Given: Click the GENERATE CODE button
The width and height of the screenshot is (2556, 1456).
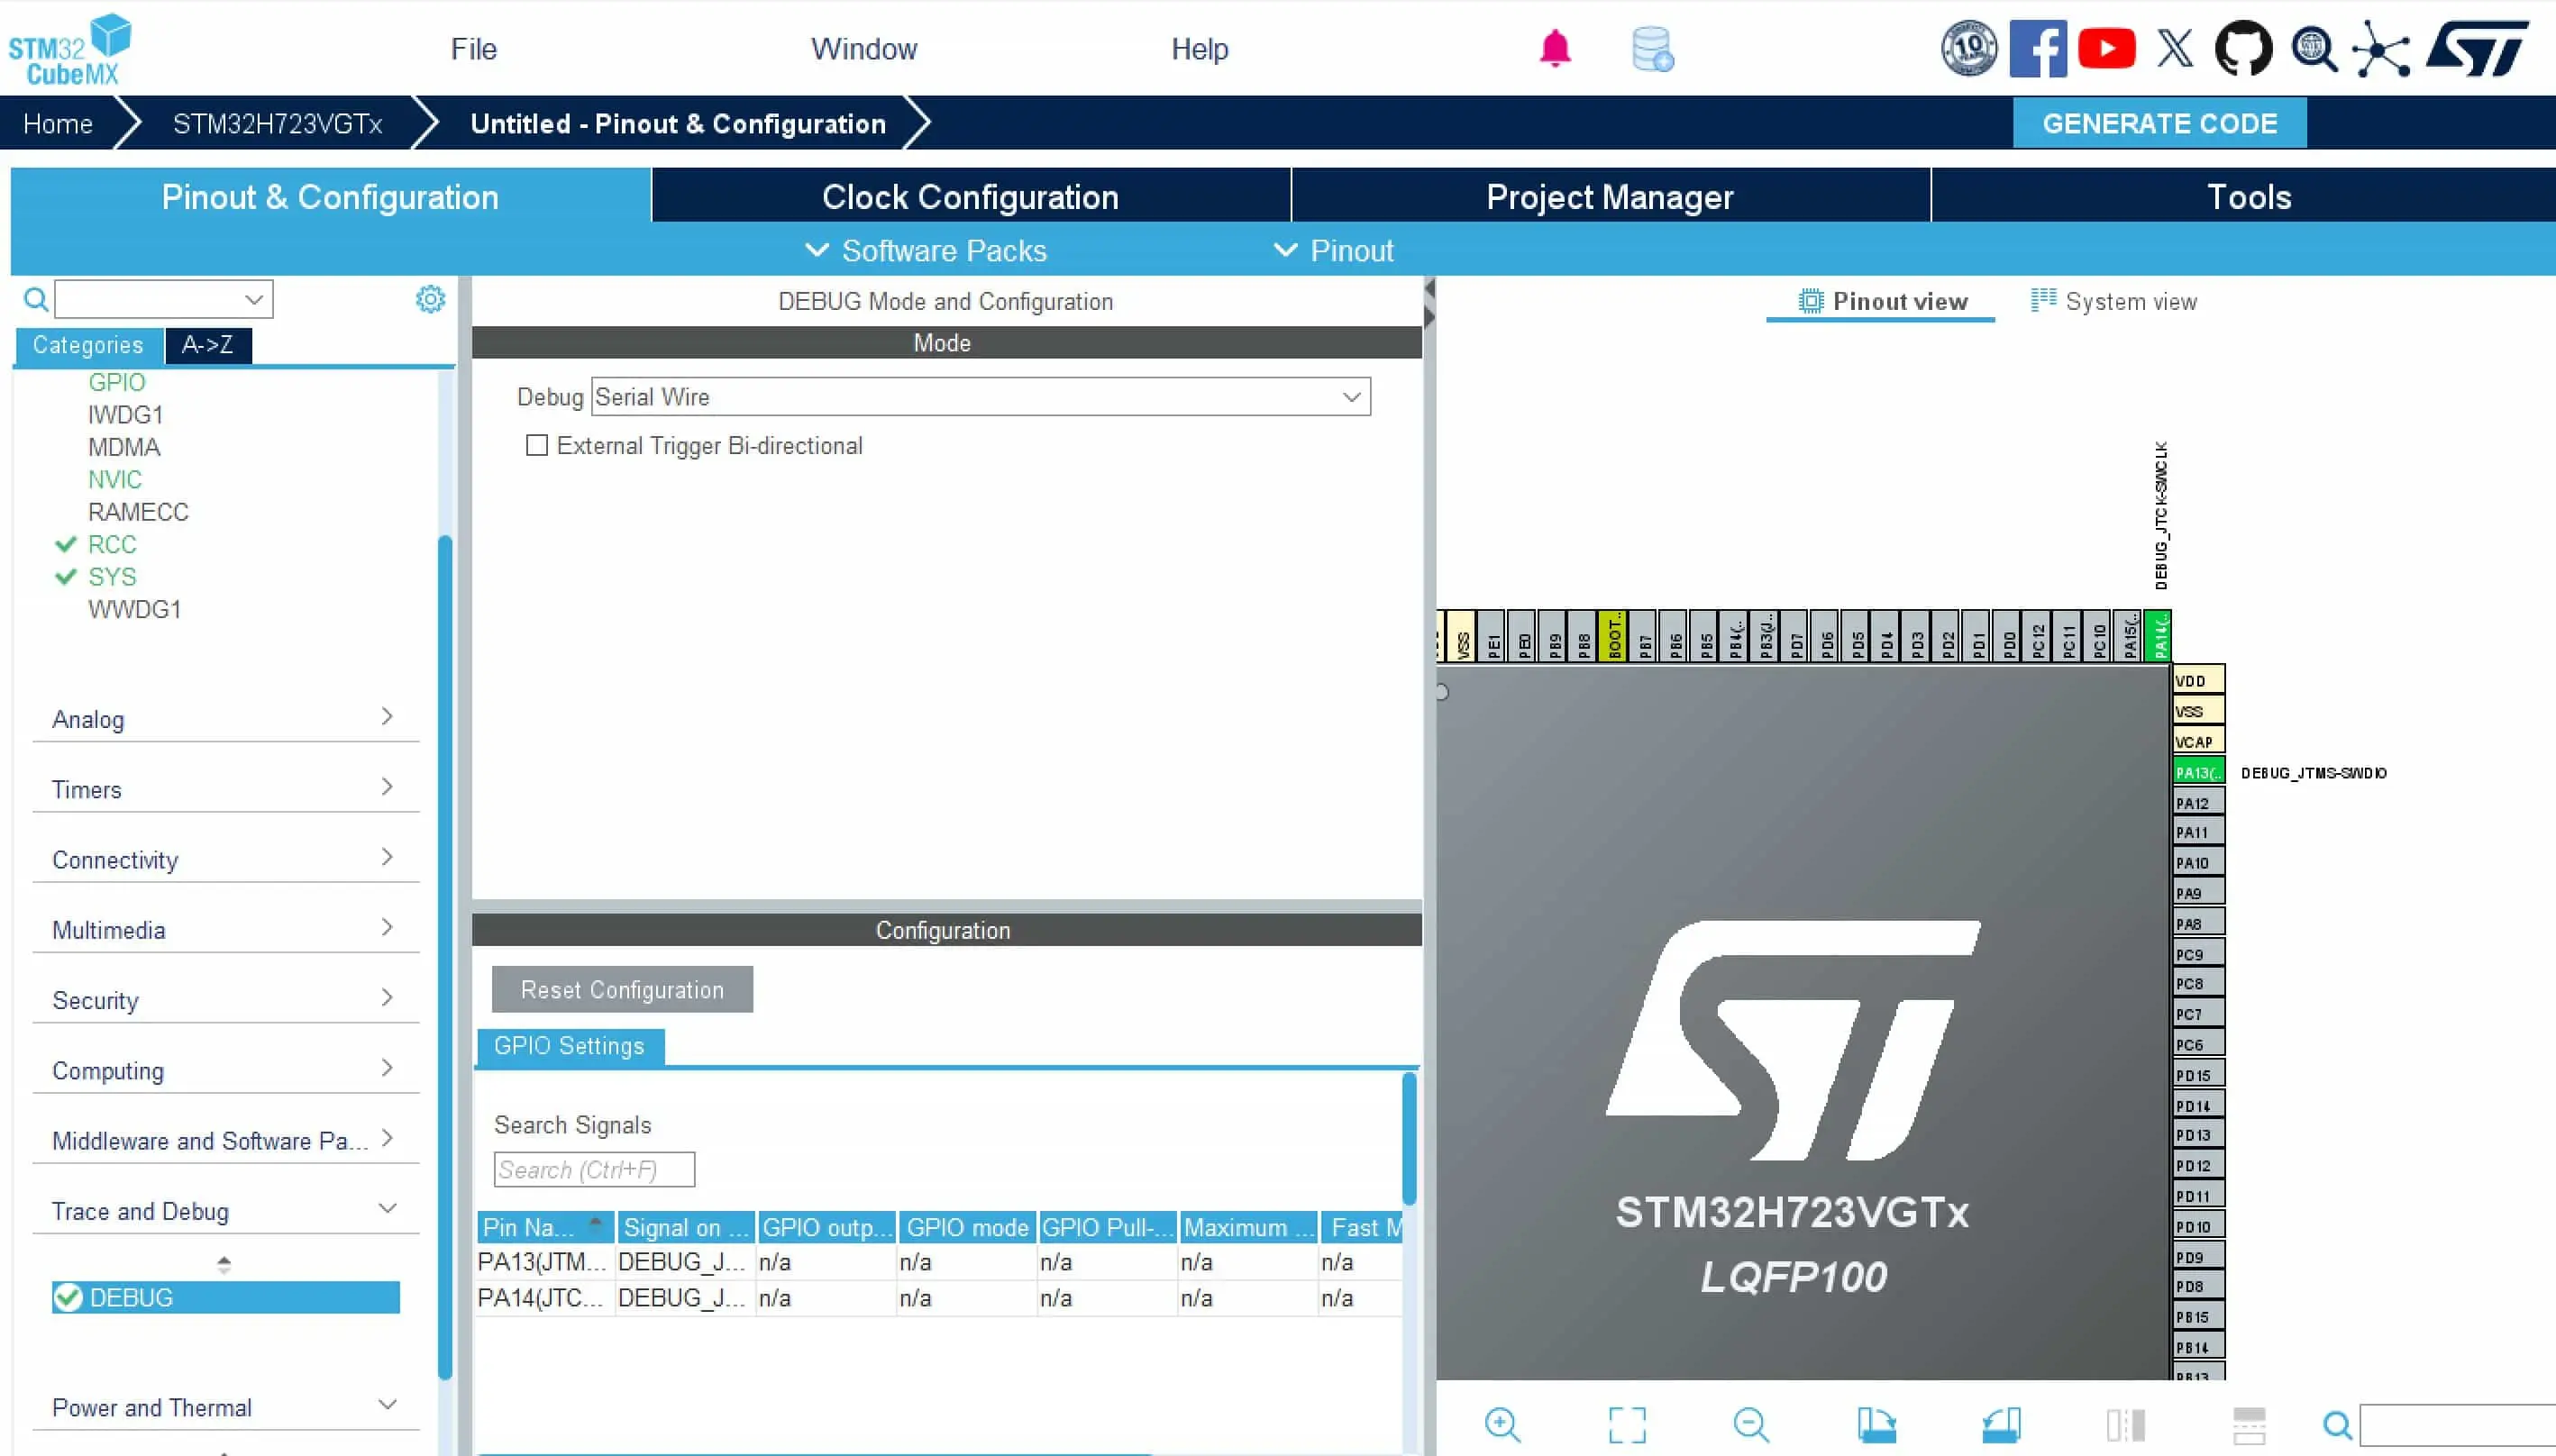Looking at the screenshot, I should click(x=2159, y=123).
